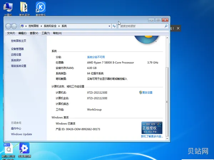Close the System window
214x160 pixels.
pyautogui.click(x=165, y=20)
